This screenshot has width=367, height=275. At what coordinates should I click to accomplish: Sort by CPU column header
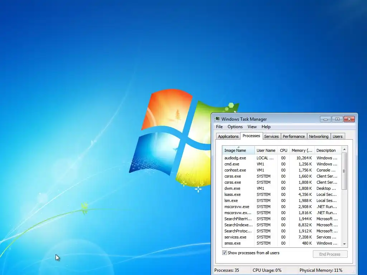point(283,150)
